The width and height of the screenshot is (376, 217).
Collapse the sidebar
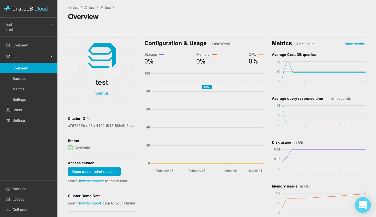tap(20, 210)
